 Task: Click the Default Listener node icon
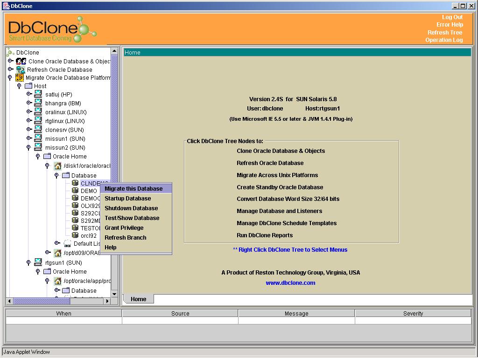click(x=67, y=243)
